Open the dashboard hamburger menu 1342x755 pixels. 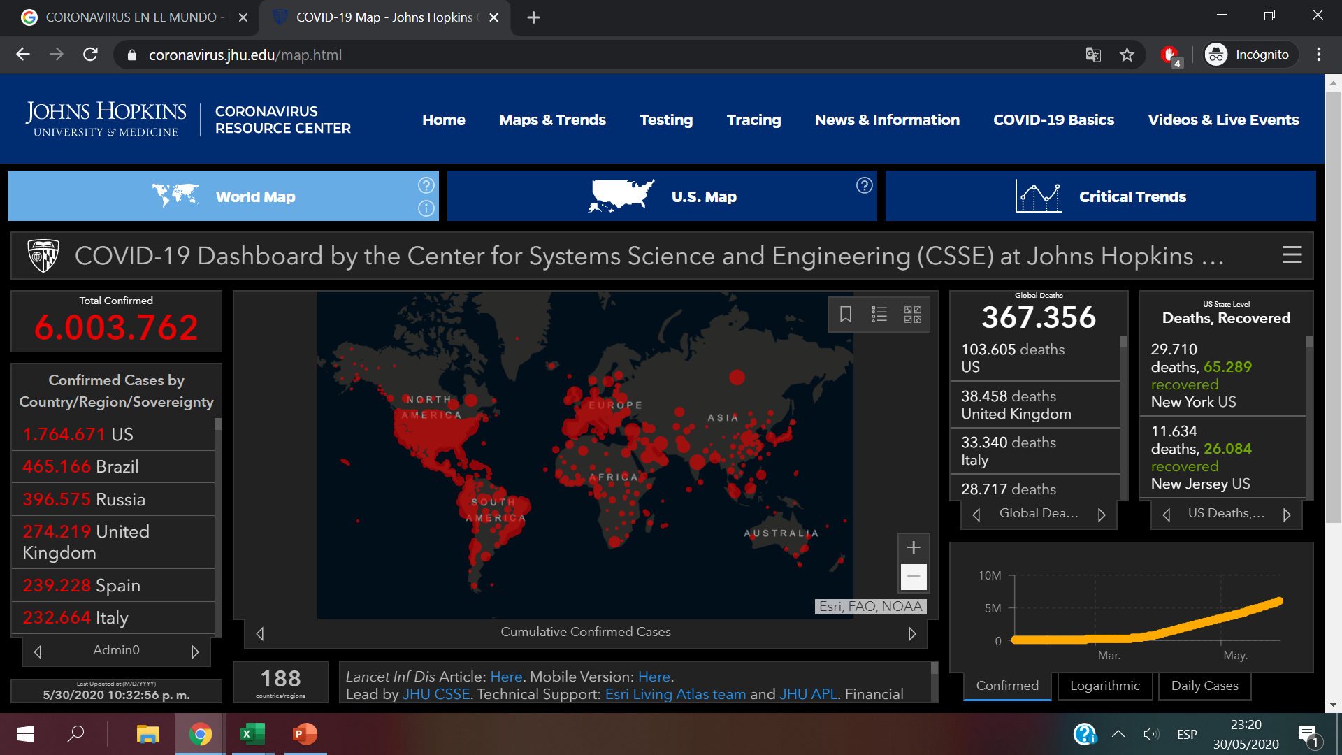1292,255
